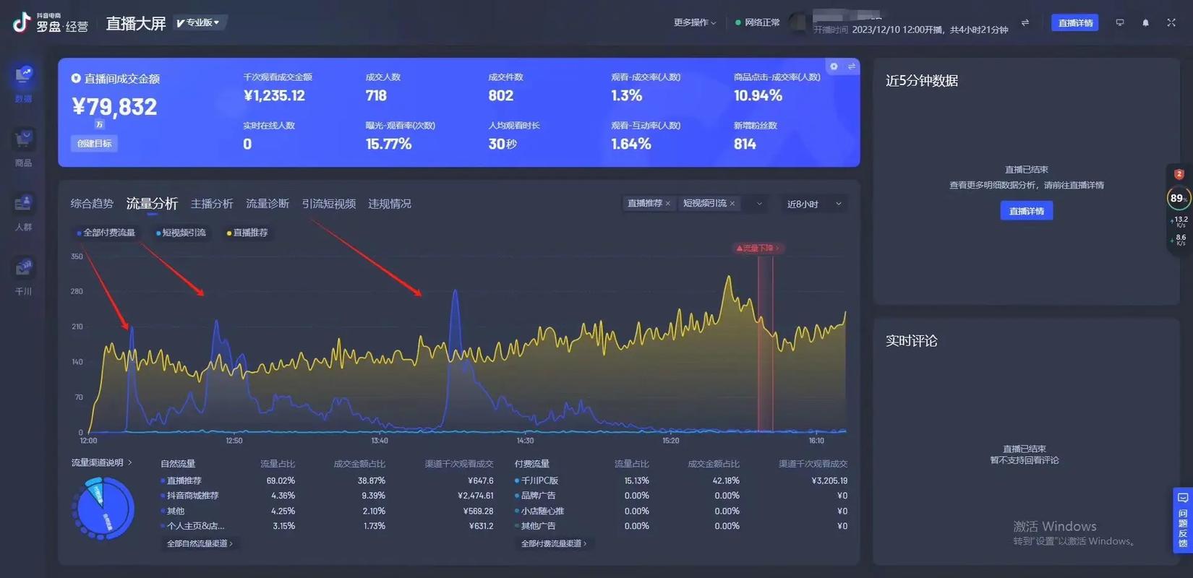Click the swap icon on the blue metrics card
The image size is (1193, 578).
tap(851, 66)
